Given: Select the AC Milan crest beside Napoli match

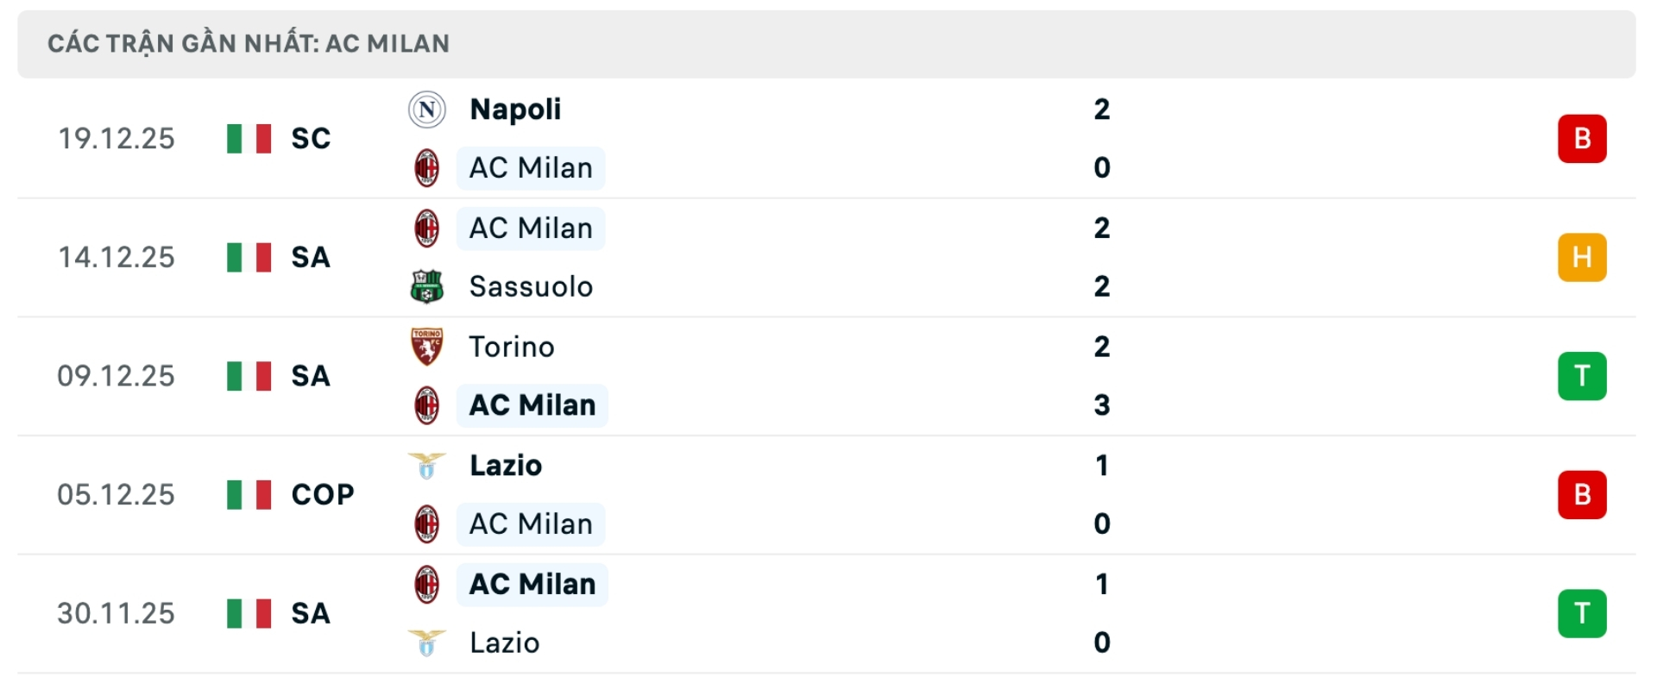Looking at the screenshot, I should coord(427,168).
